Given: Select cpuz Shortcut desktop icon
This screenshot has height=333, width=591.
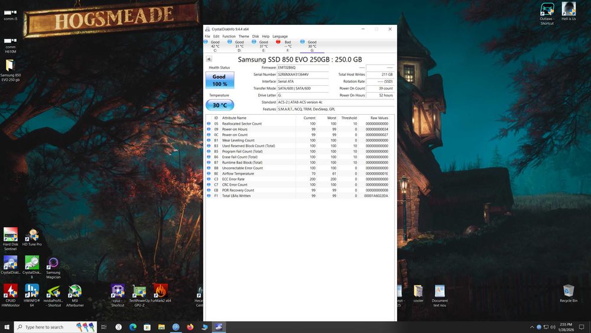Looking at the screenshot, I should [x=118, y=295].
